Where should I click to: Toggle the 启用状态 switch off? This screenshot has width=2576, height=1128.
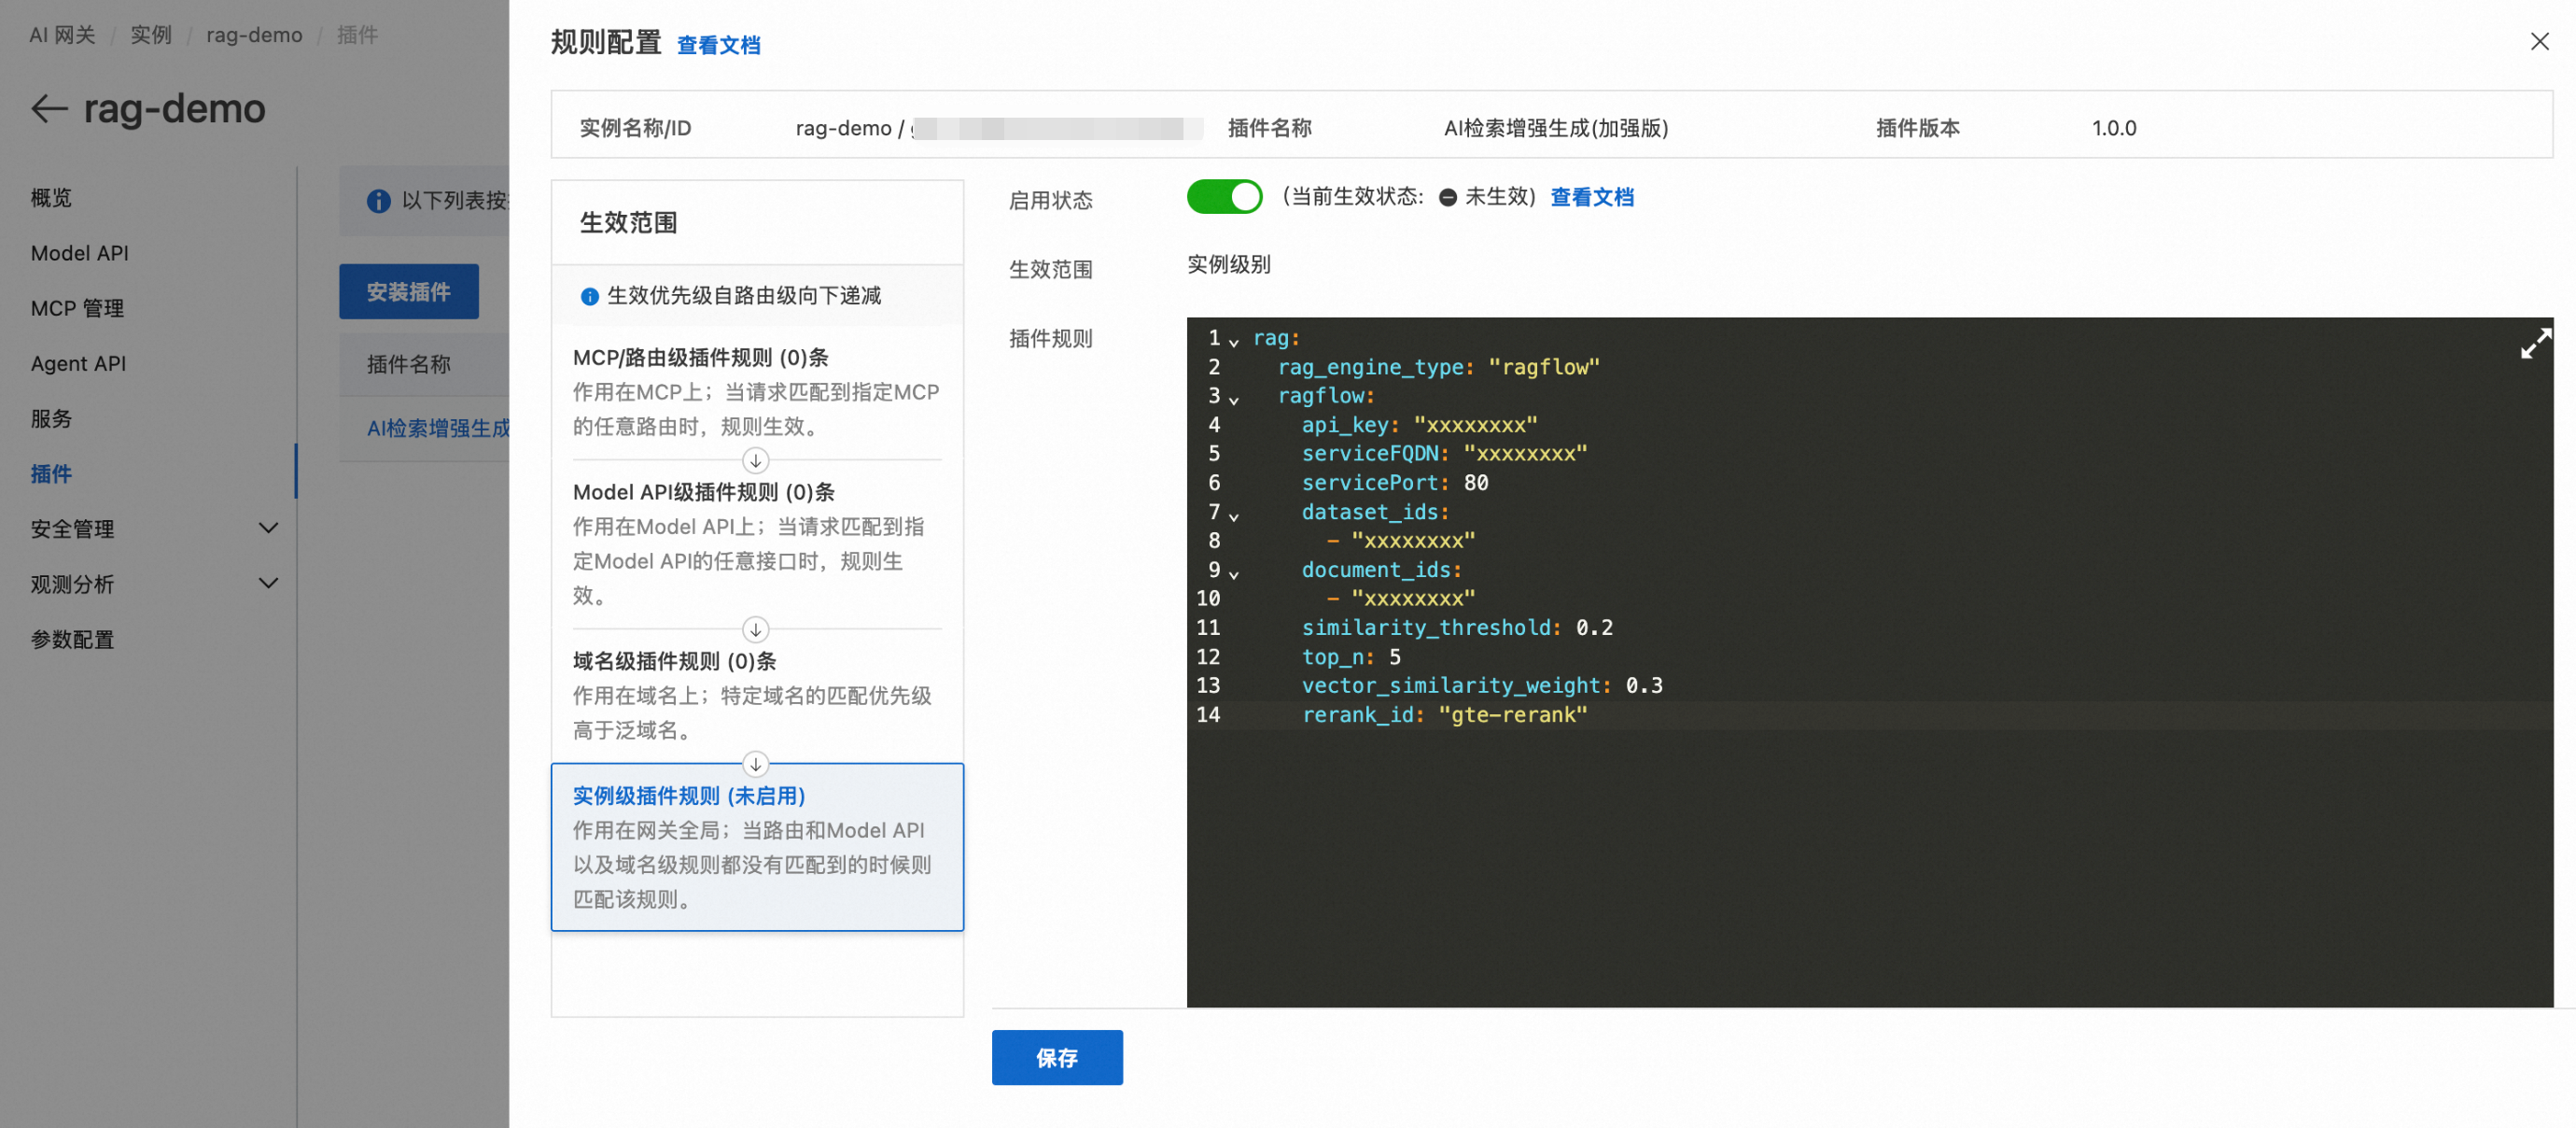click(1223, 197)
